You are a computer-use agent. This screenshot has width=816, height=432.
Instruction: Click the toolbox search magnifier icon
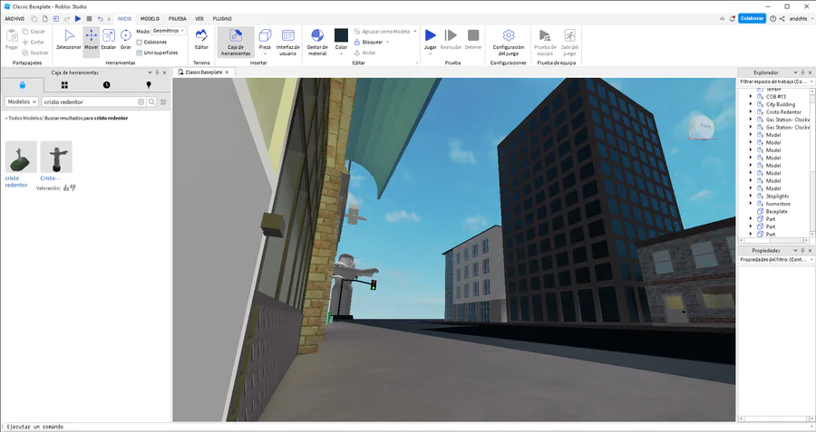click(x=151, y=102)
